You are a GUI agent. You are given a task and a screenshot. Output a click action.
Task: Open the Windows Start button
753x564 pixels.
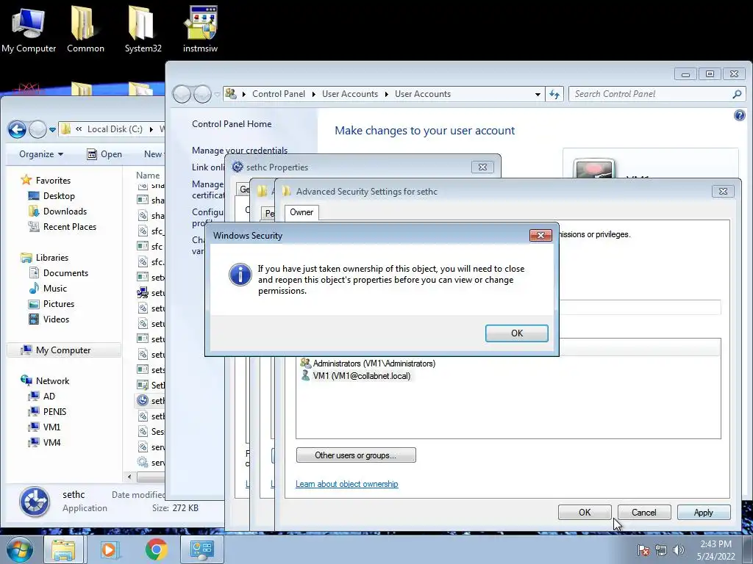tap(19, 549)
